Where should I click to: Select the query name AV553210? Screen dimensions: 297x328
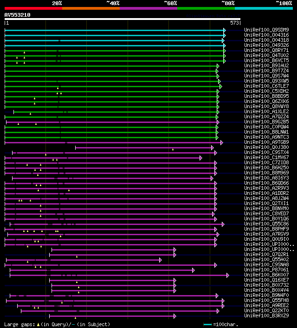(17, 15)
